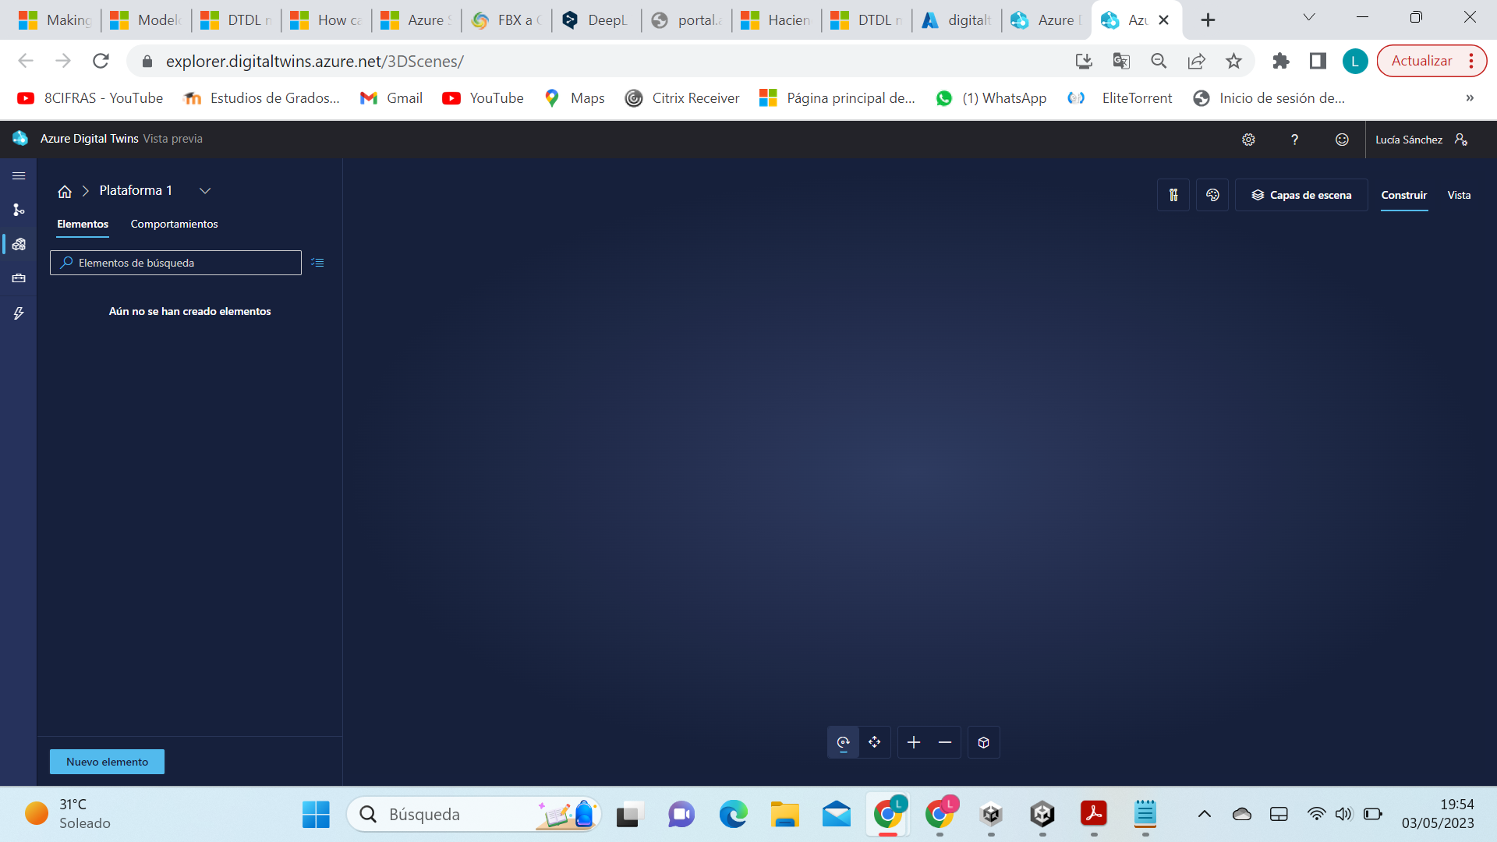Open the theme palette picker
The image size is (1497, 842).
pyautogui.click(x=1212, y=195)
